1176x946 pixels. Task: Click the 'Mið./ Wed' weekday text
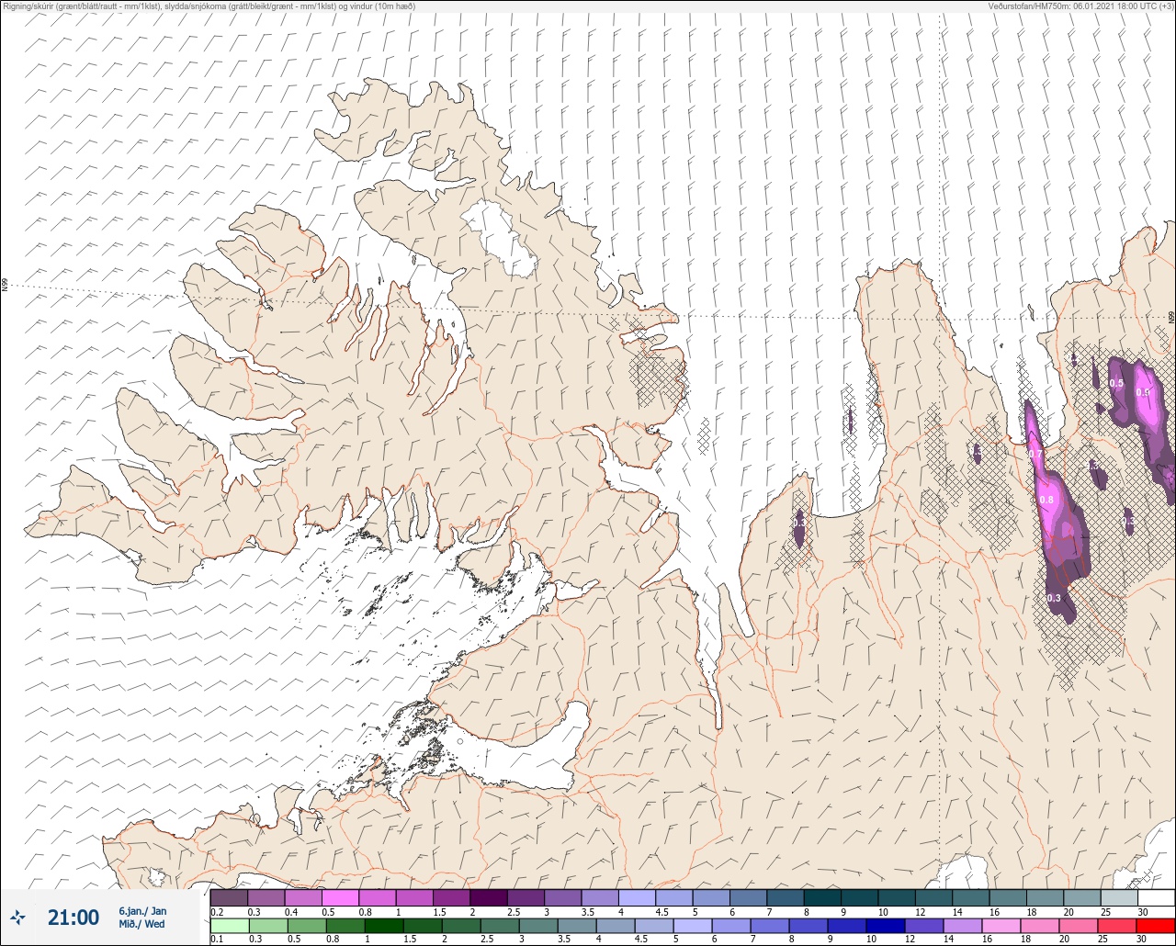pyautogui.click(x=141, y=924)
